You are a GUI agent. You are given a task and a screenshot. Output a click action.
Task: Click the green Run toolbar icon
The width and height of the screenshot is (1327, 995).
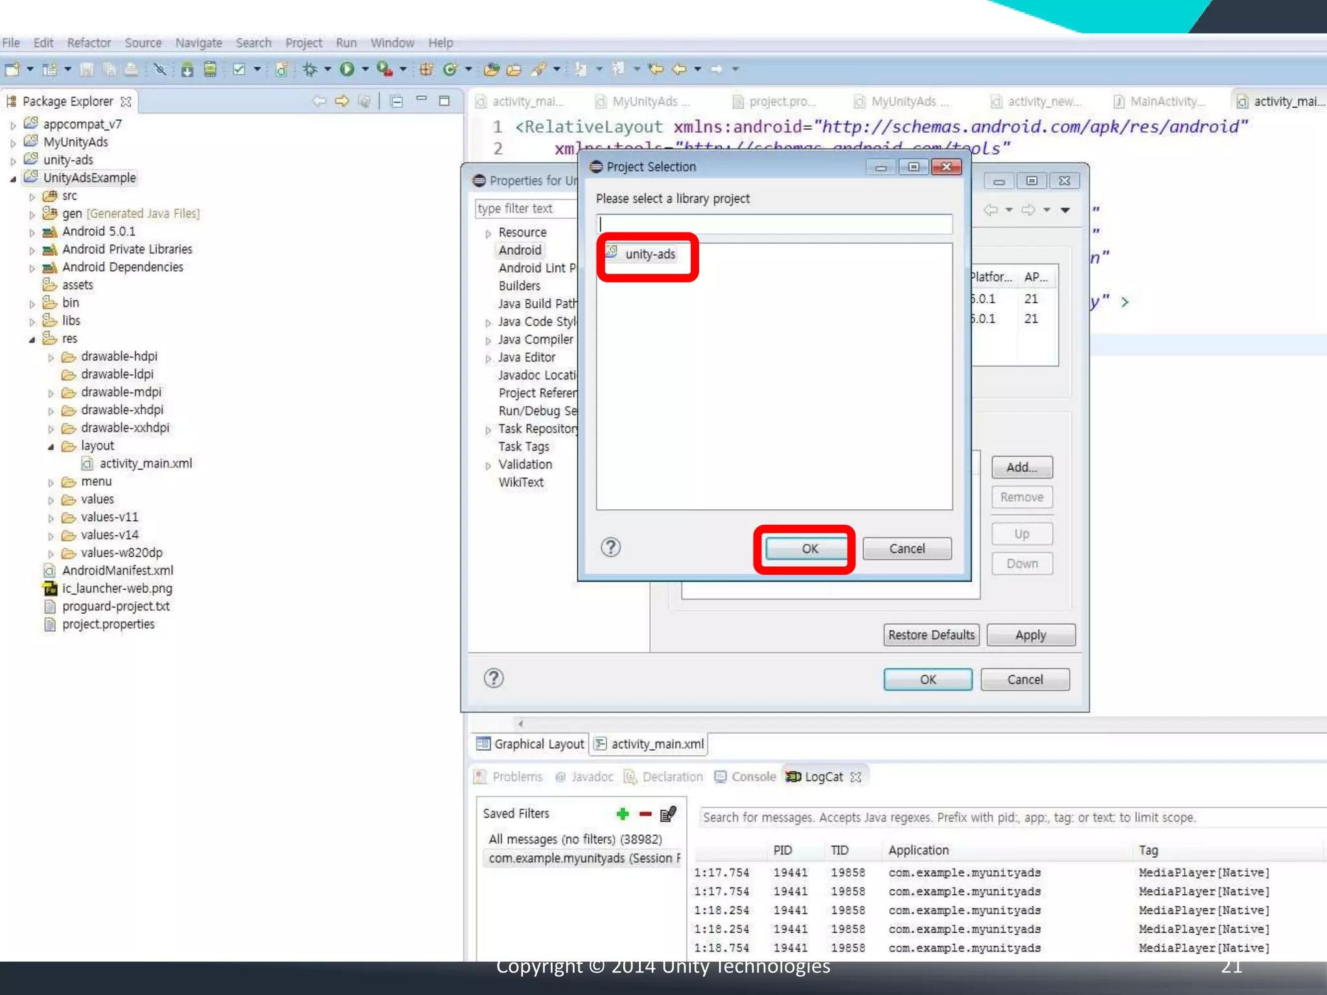point(347,69)
